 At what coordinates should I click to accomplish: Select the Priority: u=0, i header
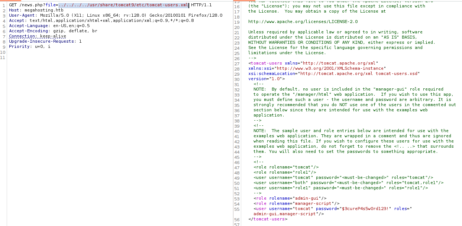click(29, 46)
